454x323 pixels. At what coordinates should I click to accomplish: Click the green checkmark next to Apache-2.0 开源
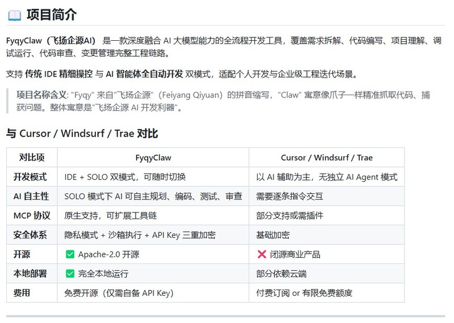[x=70, y=254]
